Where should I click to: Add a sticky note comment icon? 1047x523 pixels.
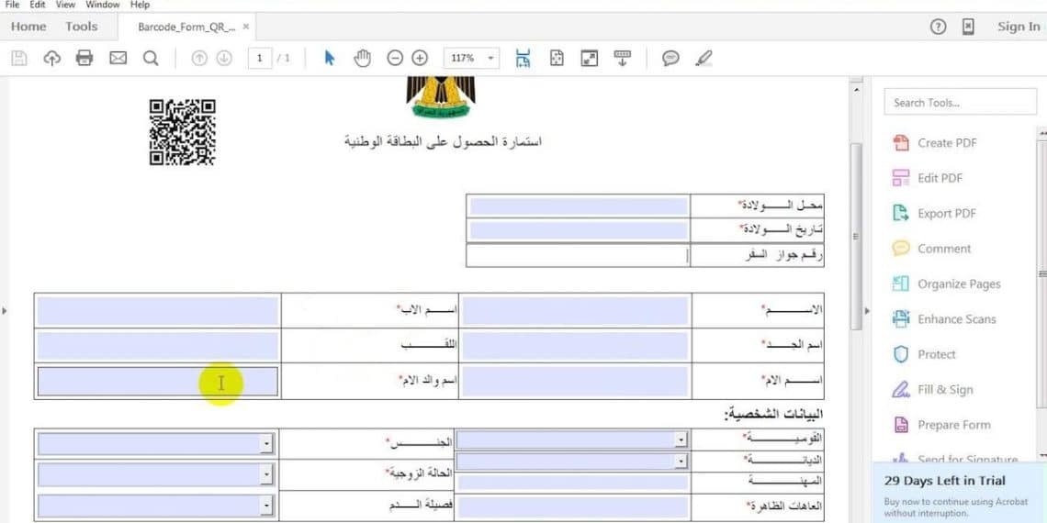pyautogui.click(x=670, y=58)
